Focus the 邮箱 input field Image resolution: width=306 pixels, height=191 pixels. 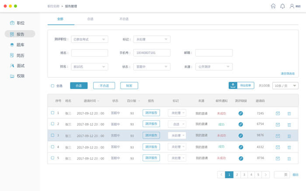click(214, 53)
